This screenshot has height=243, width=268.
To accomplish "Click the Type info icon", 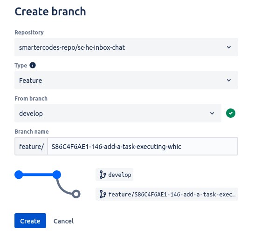I will pos(33,65).
